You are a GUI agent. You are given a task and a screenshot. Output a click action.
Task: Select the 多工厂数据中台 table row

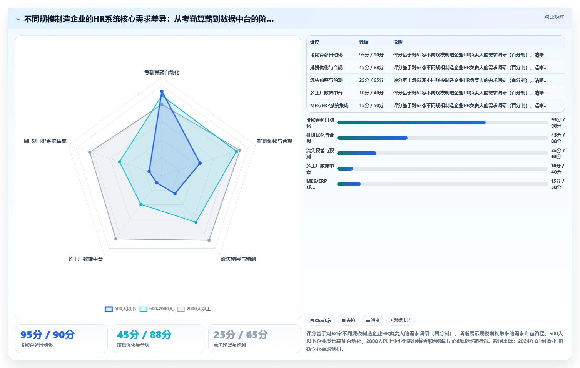435,93
